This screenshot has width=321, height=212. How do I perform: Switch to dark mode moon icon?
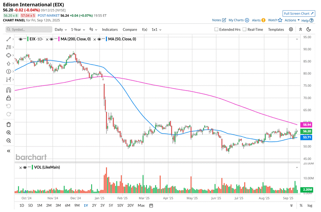(309, 30)
